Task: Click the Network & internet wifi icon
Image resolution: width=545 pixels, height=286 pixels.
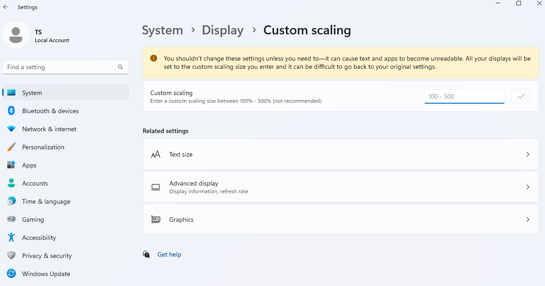Action: pyautogui.click(x=11, y=129)
